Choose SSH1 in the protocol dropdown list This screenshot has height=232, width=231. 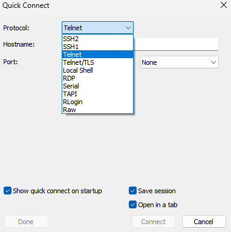[97, 47]
